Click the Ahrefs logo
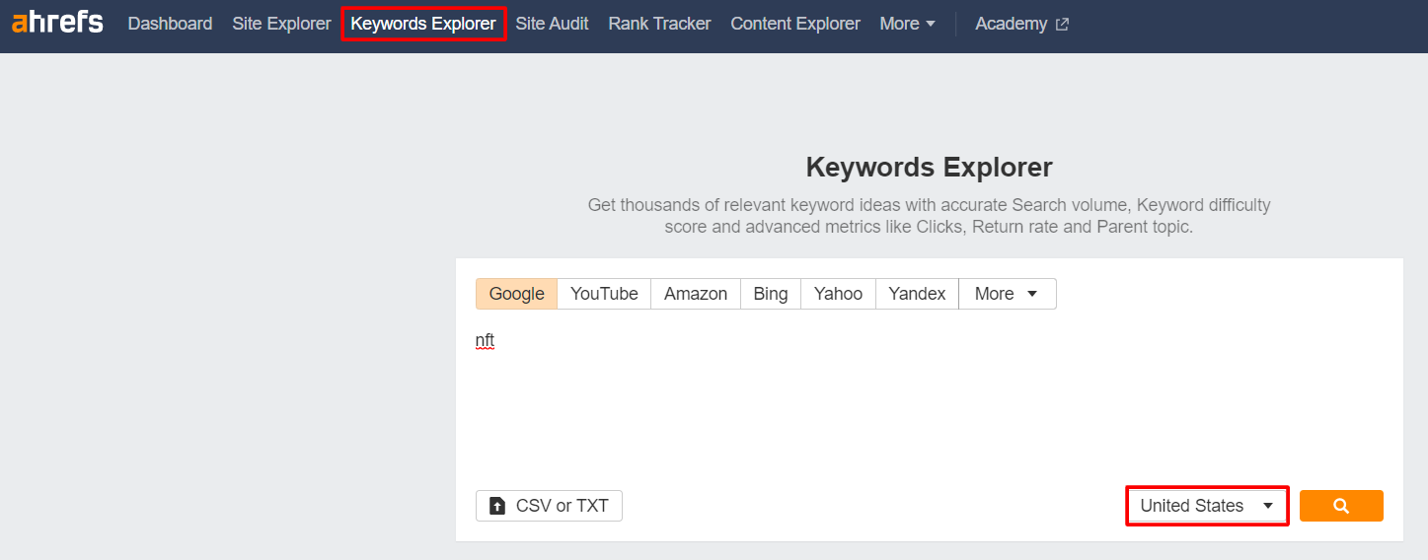 click(57, 23)
